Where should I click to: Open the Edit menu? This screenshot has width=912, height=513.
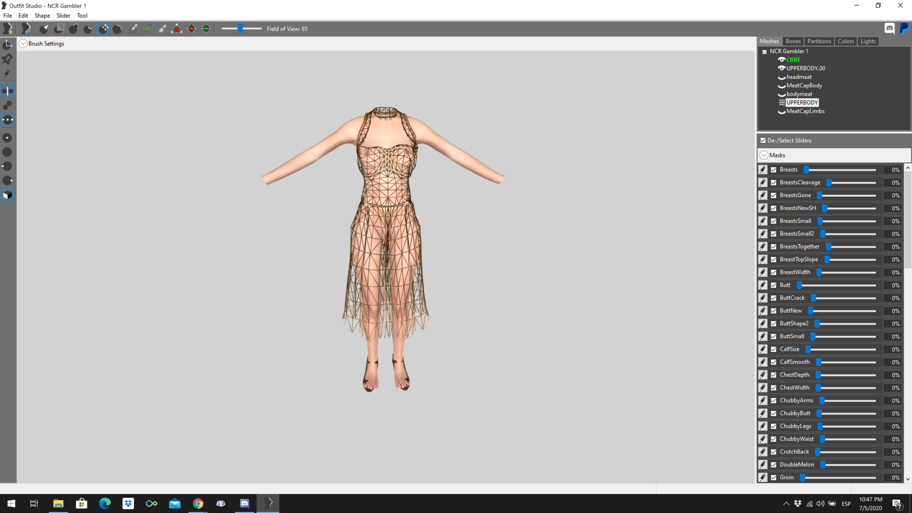(x=23, y=16)
